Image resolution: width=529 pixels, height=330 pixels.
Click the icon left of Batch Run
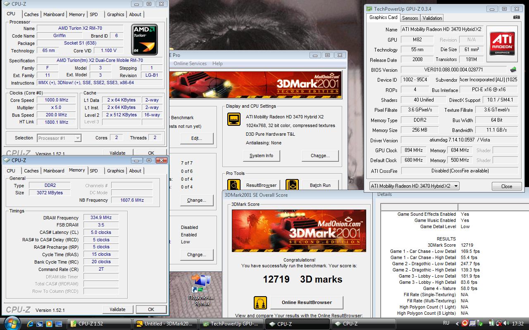[x=292, y=185]
